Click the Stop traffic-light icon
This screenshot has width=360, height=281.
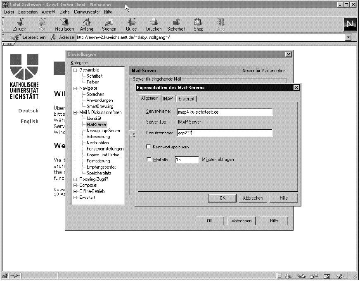[220, 22]
